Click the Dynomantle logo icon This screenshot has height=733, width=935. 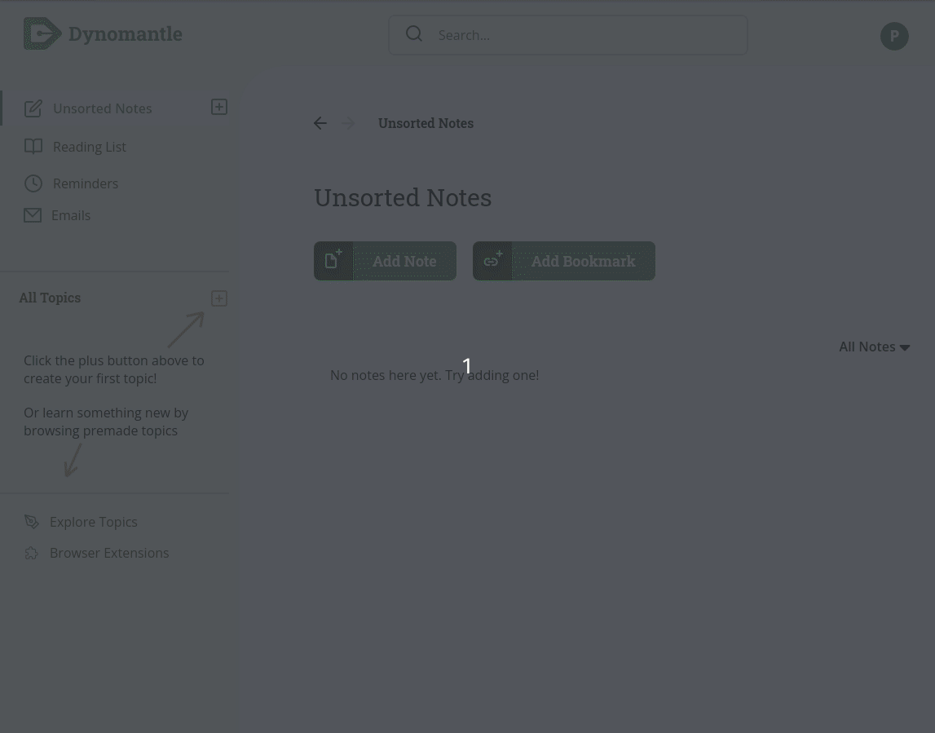(42, 33)
